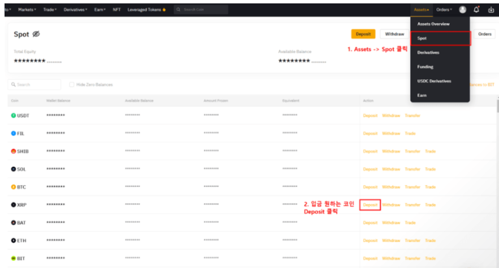The width and height of the screenshot is (499, 268).
Task: Click the yellow Deposit button
Action: pos(363,34)
